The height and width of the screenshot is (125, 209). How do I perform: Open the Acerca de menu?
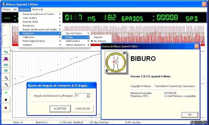38,9
